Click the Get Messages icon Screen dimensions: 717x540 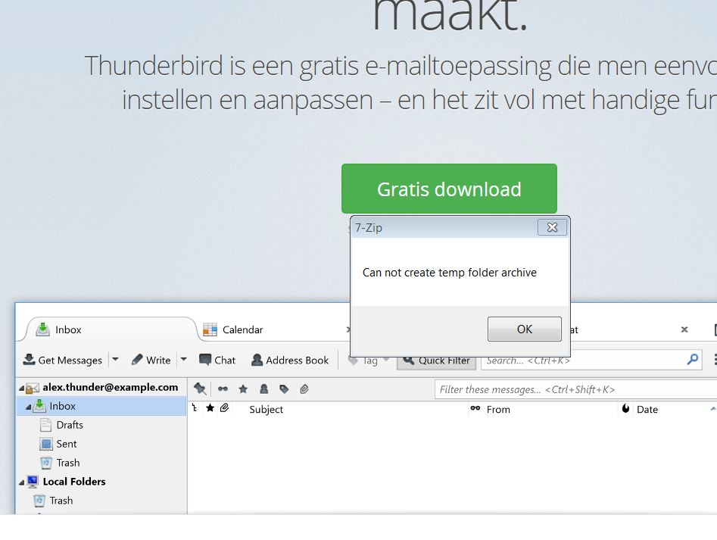29,360
